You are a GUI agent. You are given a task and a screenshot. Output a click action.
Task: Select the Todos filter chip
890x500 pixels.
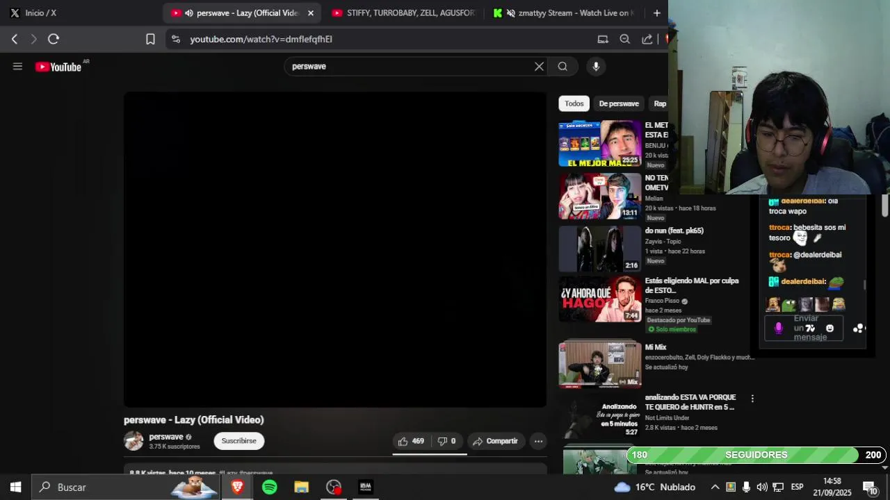click(x=574, y=103)
